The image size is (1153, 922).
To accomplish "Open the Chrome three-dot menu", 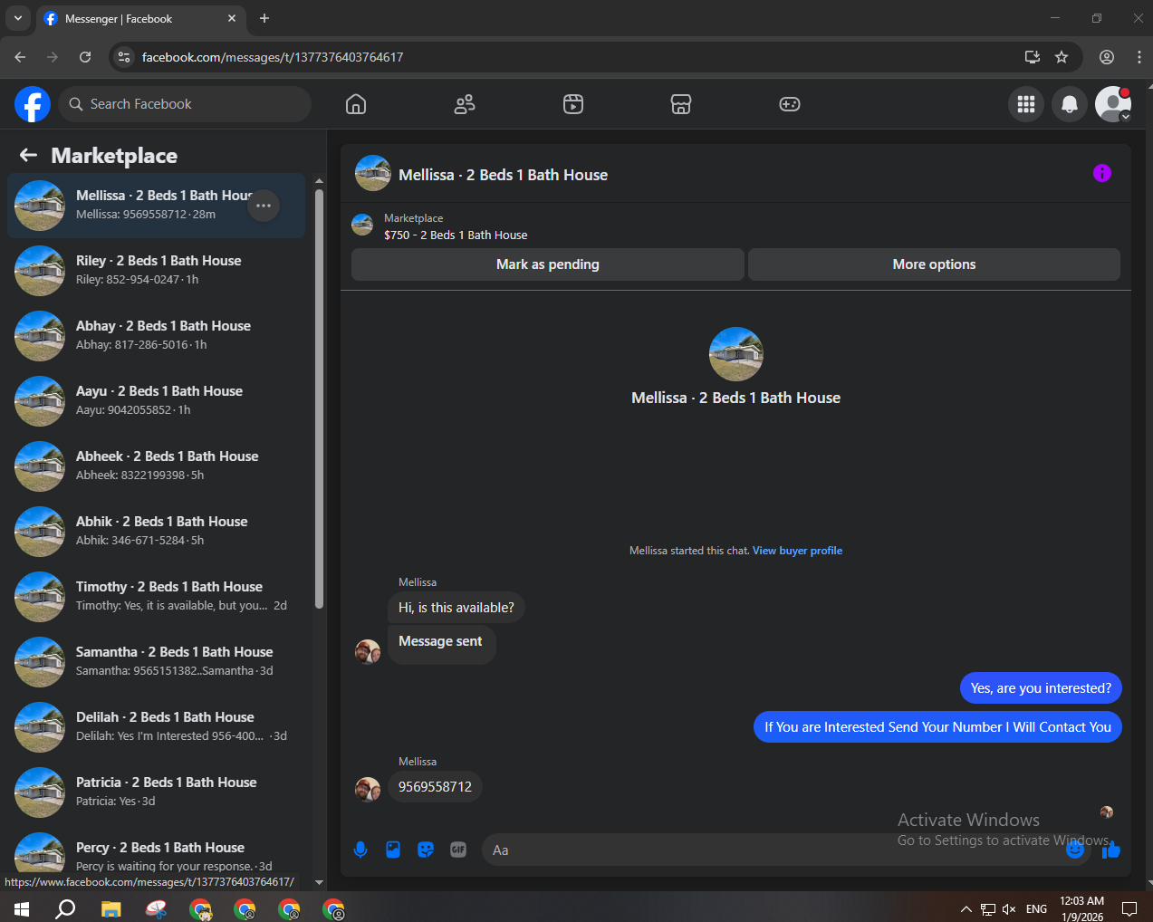I will click(1139, 57).
